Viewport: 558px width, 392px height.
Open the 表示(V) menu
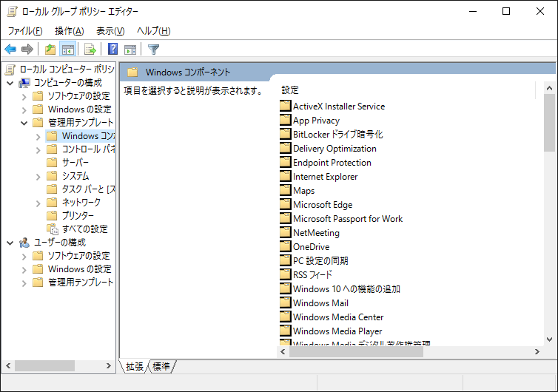110,31
